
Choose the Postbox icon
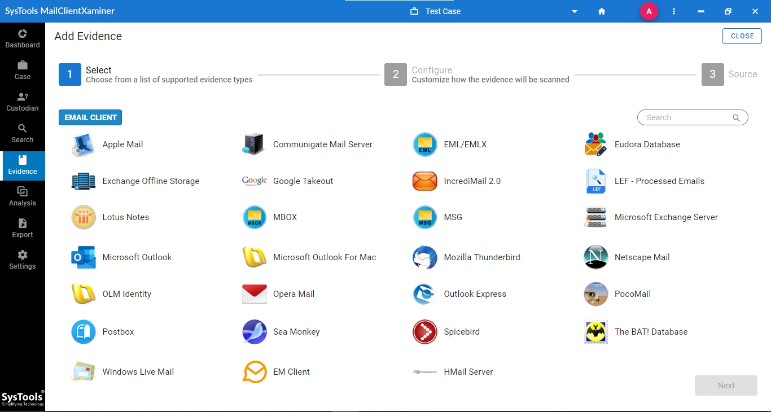coord(84,332)
